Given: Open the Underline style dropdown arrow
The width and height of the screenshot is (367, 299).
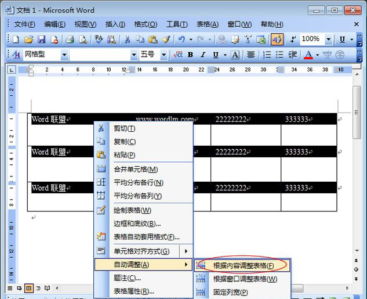Looking at the screenshot, I should point(225,55).
